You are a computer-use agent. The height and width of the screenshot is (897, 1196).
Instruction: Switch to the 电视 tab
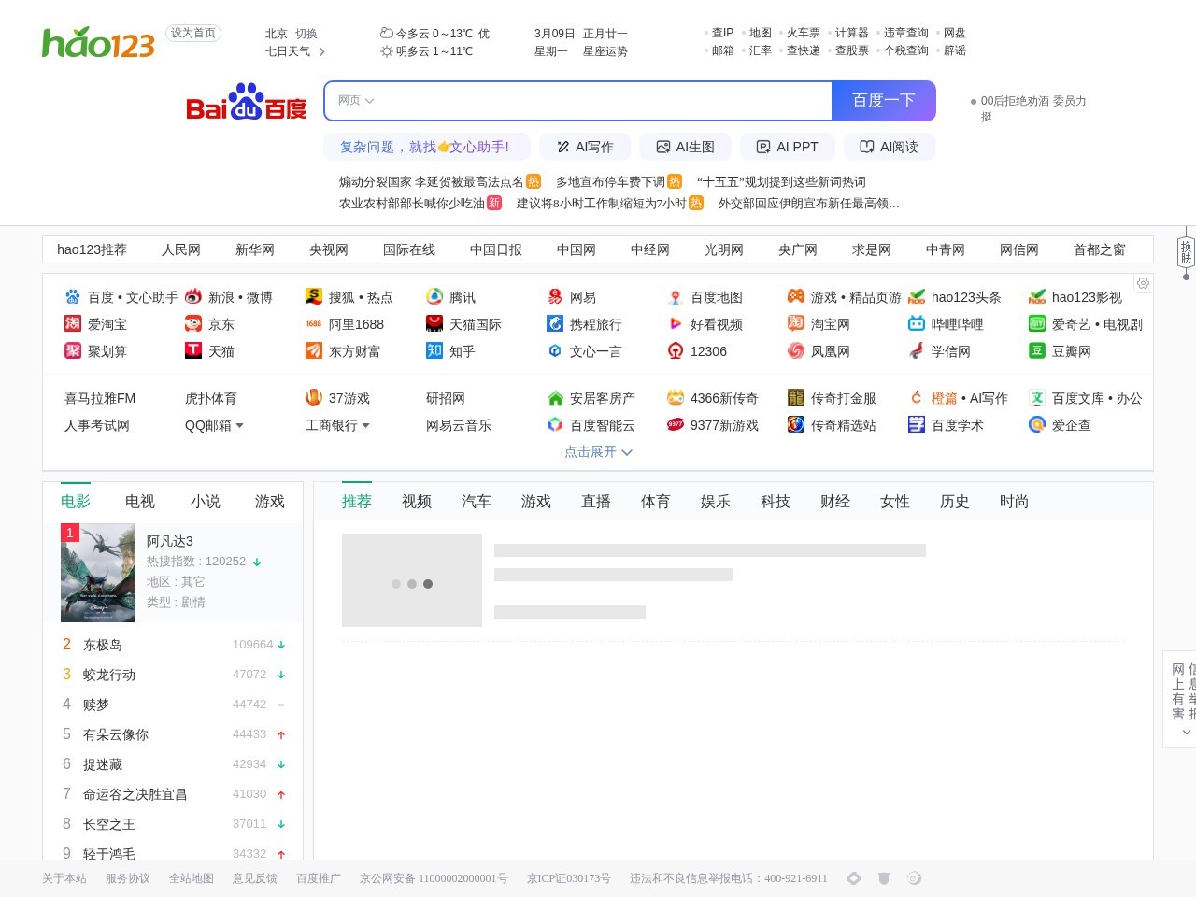(139, 502)
